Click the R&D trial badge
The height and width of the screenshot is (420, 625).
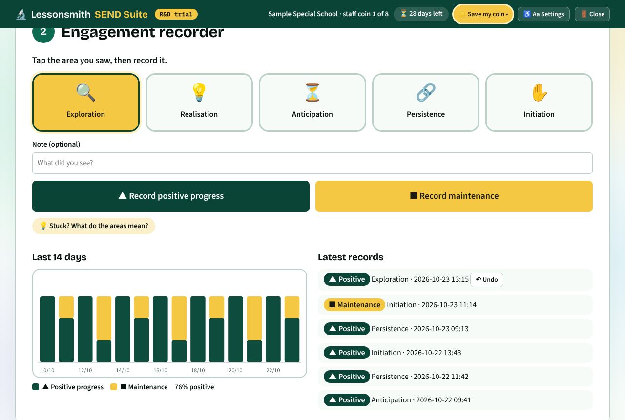click(x=176, y=14)
